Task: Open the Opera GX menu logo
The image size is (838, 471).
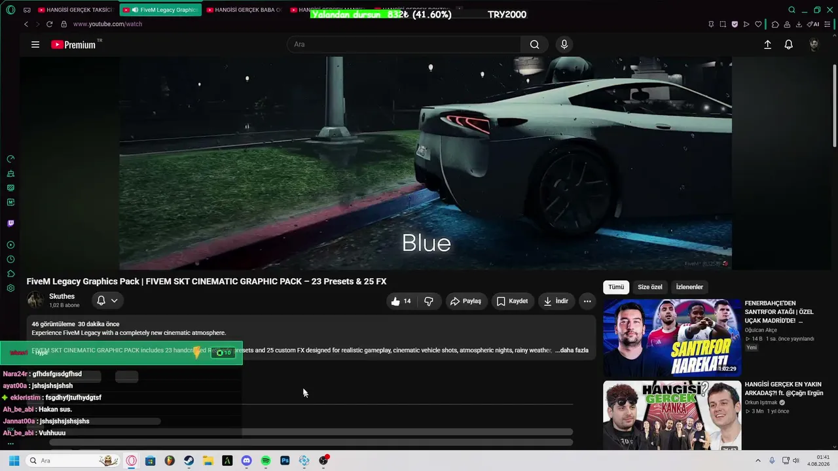Action: [10, 10]
